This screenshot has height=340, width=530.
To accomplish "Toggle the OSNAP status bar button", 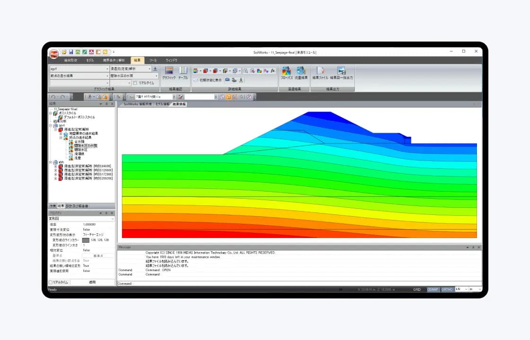I will pos(433,289).
